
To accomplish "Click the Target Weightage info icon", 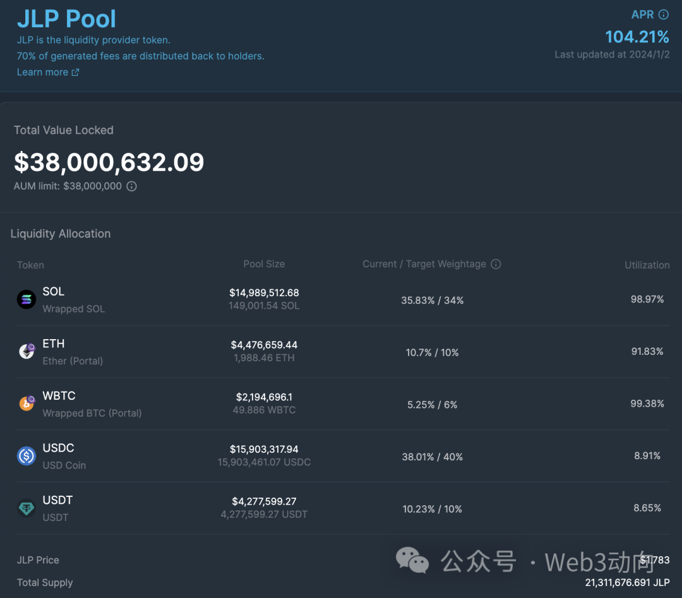I will click(x=496, y=264).
